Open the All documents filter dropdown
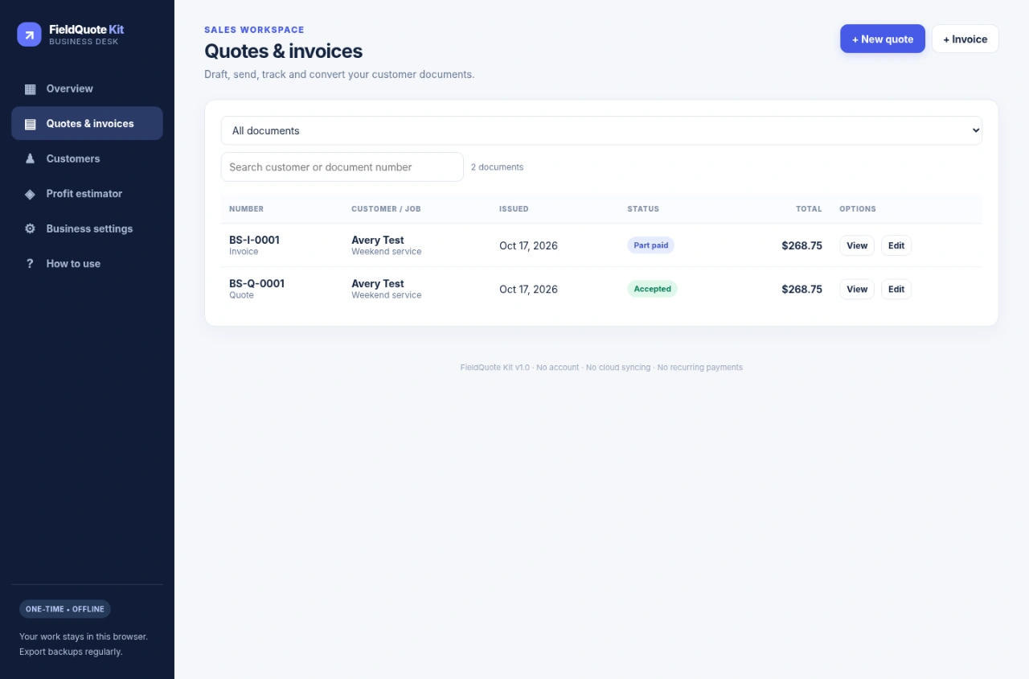Screen dimensions: 1029x679 point(601,130)
